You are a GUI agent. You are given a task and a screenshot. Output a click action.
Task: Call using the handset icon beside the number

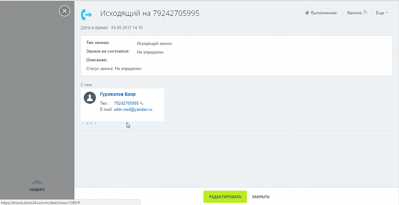tap(142, 103)
